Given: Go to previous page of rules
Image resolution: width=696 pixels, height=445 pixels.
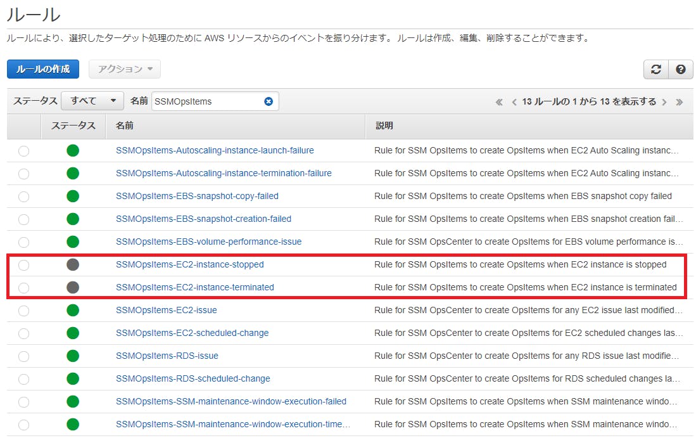Looking at the screenshot, I should point(514,102).
